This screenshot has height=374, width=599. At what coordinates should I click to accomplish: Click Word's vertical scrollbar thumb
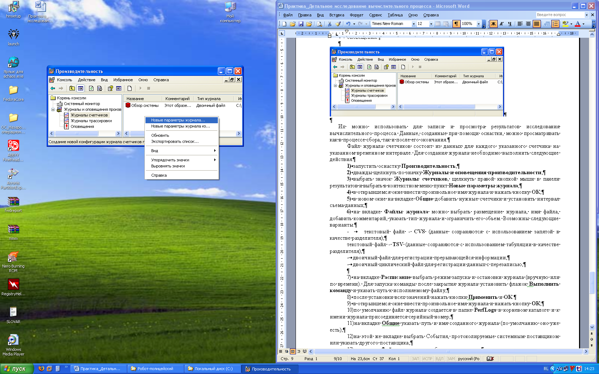(592, 283)
